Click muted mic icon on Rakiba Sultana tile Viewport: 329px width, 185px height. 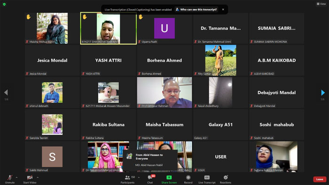[x=83, y=138]
